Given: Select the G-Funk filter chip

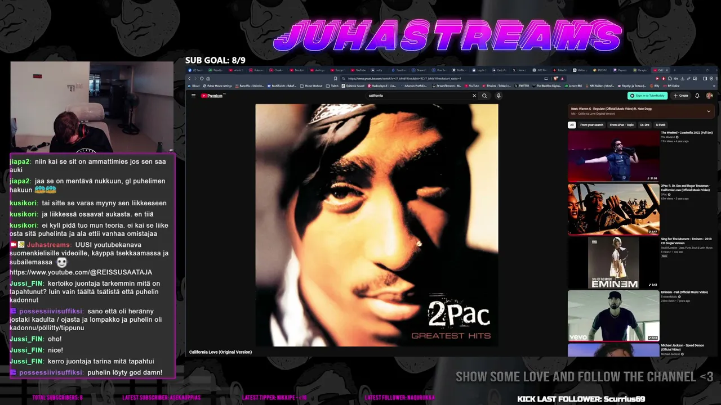Looking at the screenshot, I should tap(661, 125).
